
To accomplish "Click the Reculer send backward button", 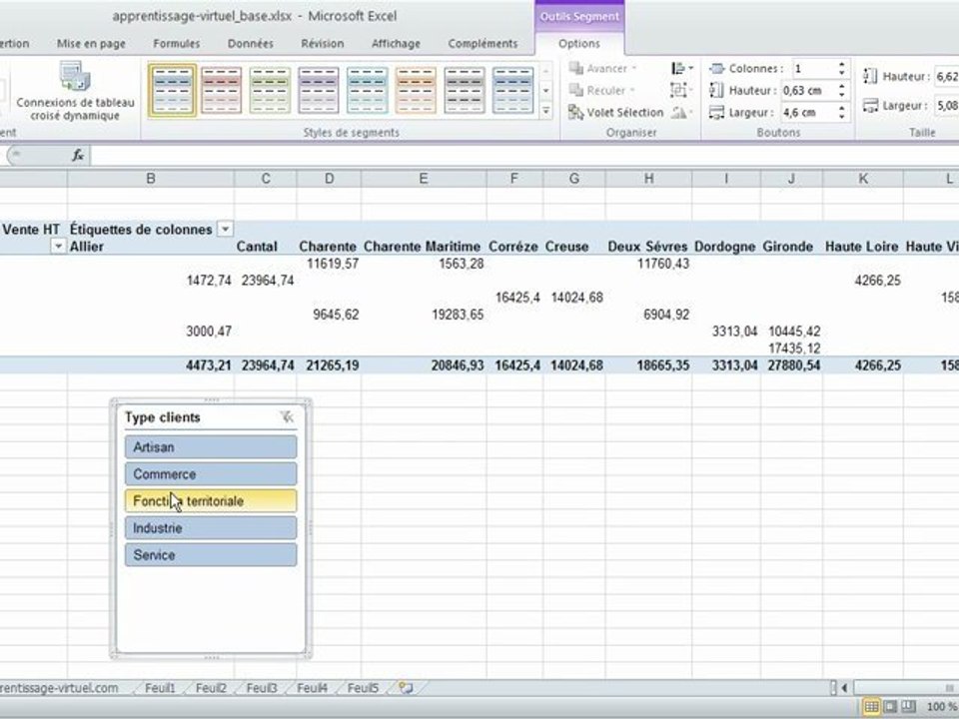I will click(601, 91).
